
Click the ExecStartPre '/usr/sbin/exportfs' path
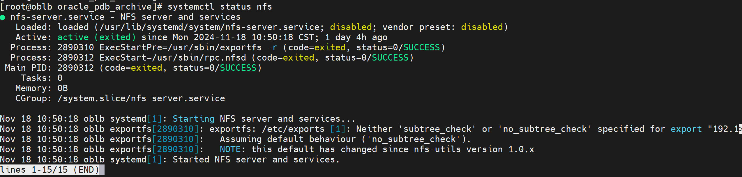215,47
